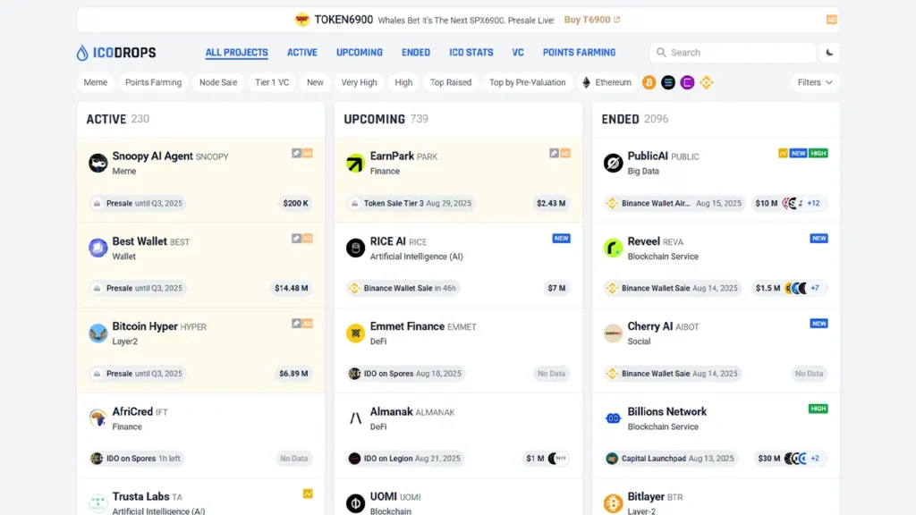This screenshot has width=916, height=515.
Task: Open the Billions Network logo
Action: (613, 418)
